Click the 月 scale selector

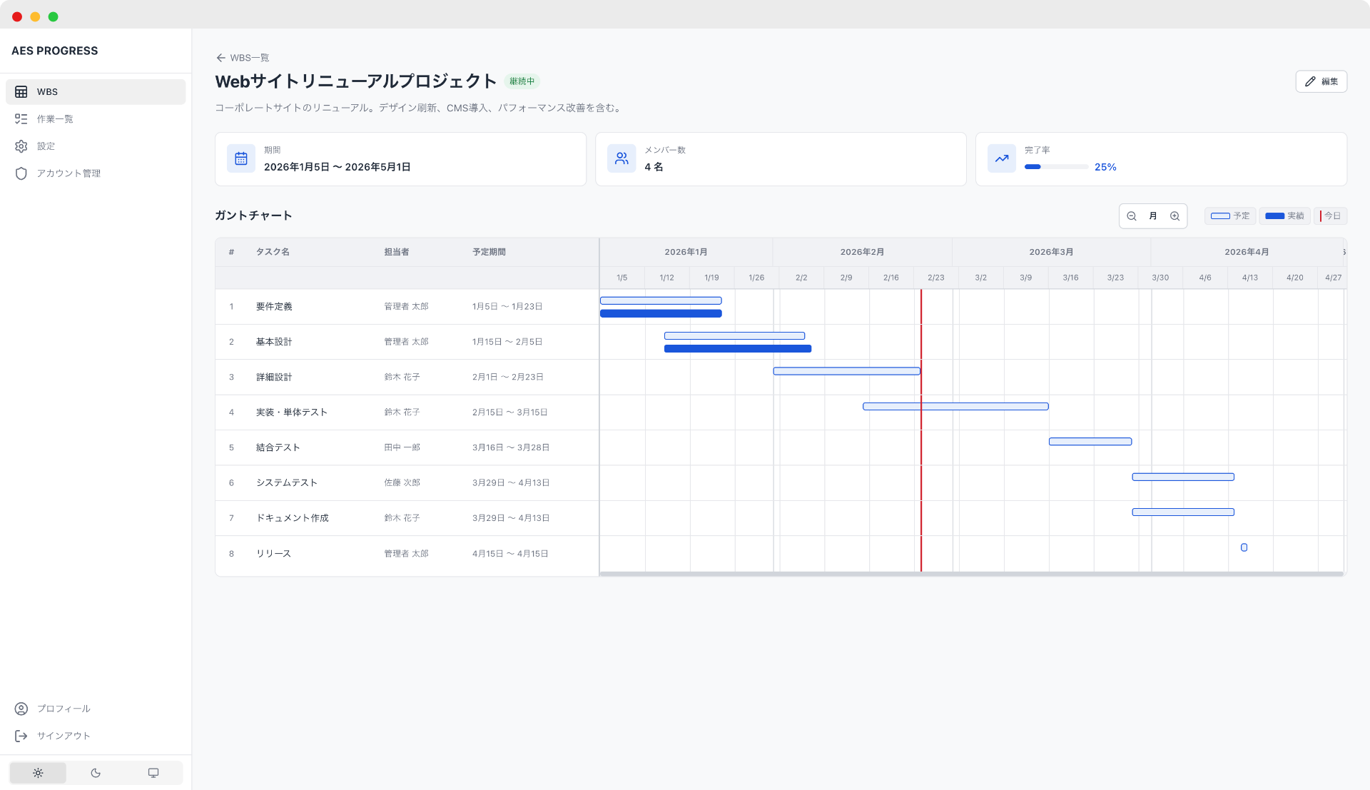[1153, 216]
